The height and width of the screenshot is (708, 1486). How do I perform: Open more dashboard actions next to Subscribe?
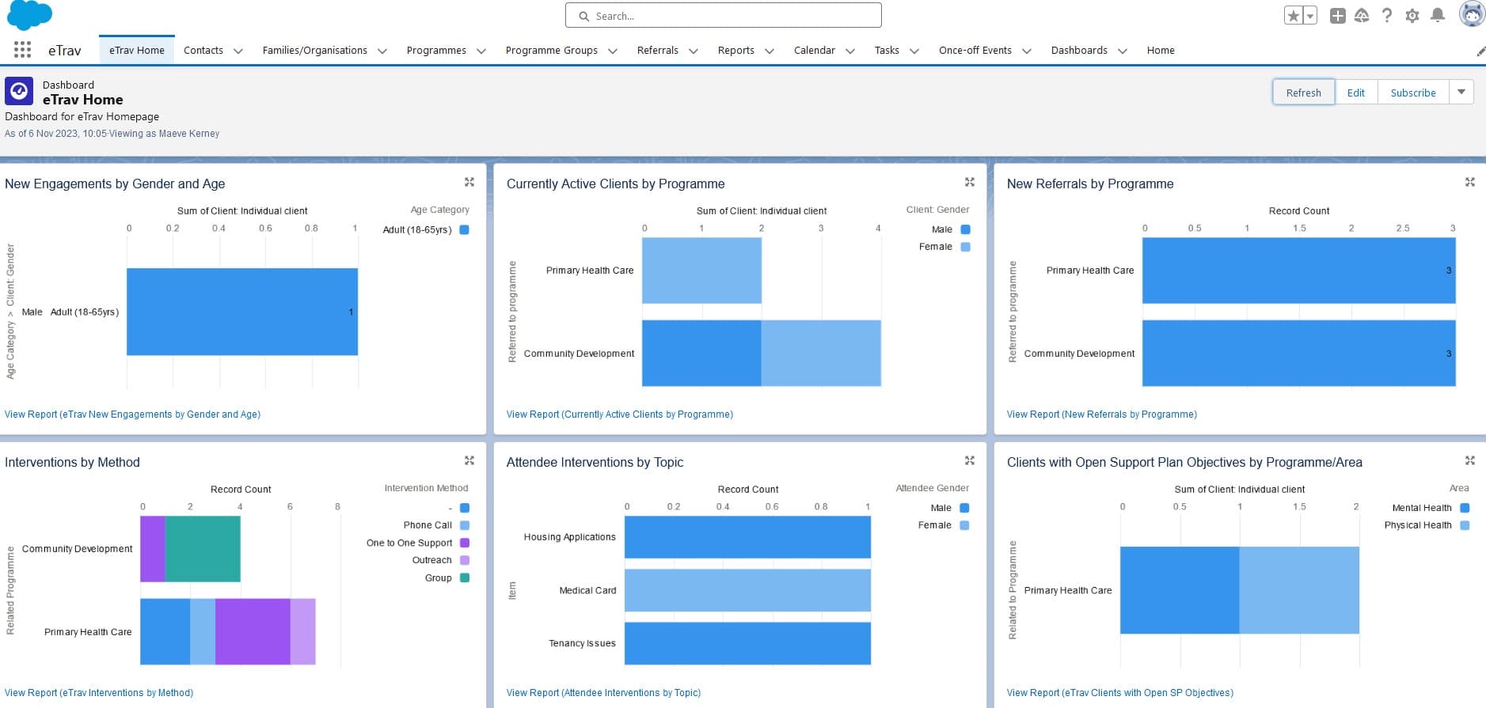pyautogui.click(x=1461, y=92)
